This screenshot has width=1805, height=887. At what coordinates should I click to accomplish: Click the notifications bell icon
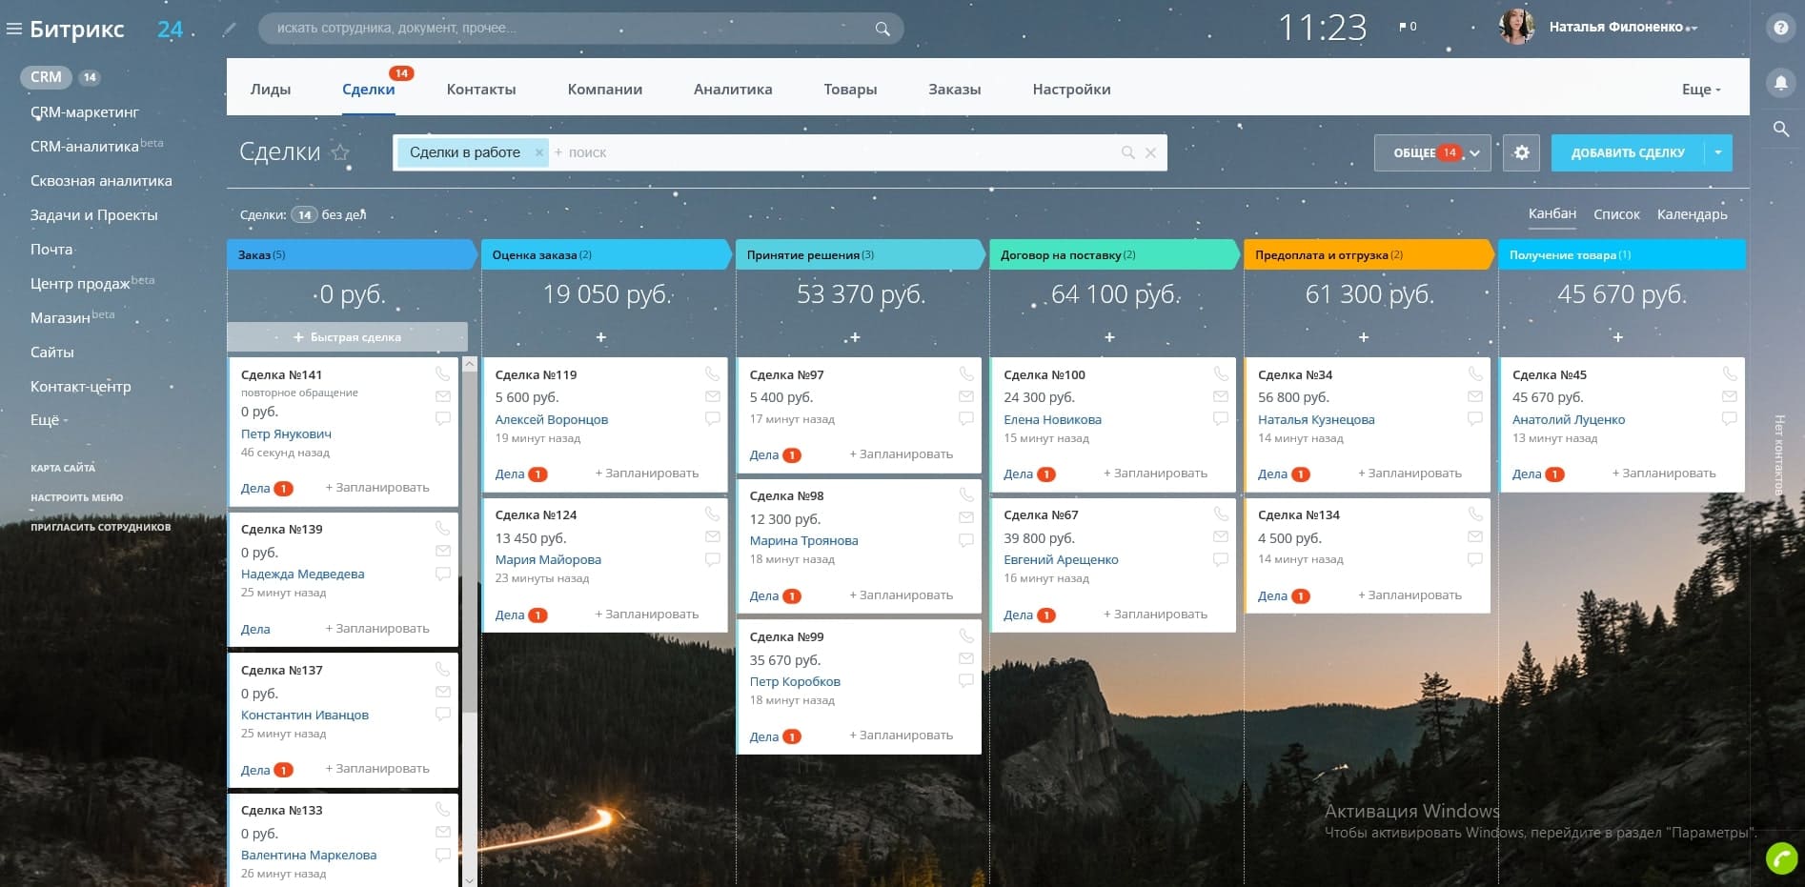click(x=1780, y=83)
